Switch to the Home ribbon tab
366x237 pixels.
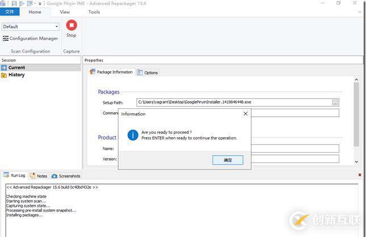pyautogui.click(x=35, y=12)
